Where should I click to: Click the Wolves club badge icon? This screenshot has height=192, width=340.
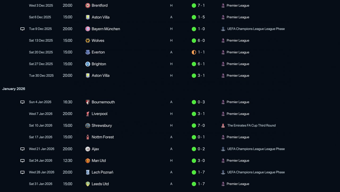(88, 41)
